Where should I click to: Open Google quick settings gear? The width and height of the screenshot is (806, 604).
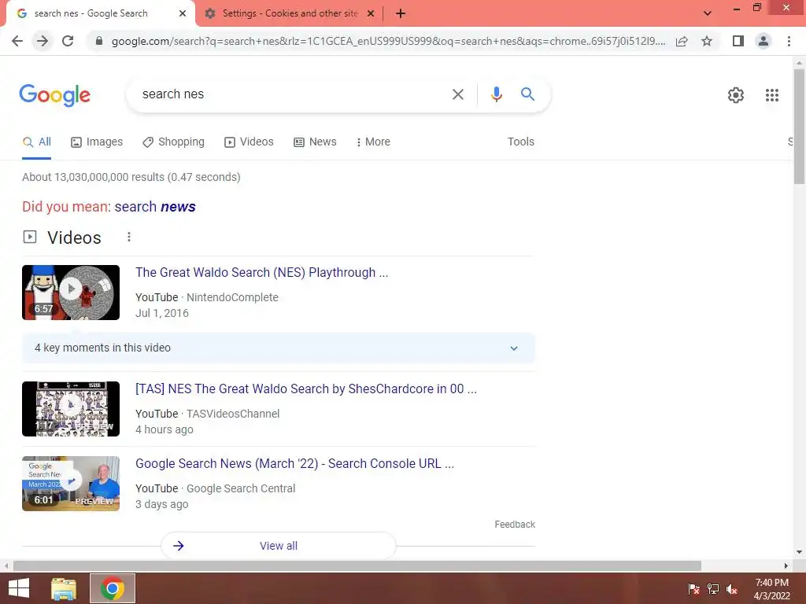coord(736,95)
